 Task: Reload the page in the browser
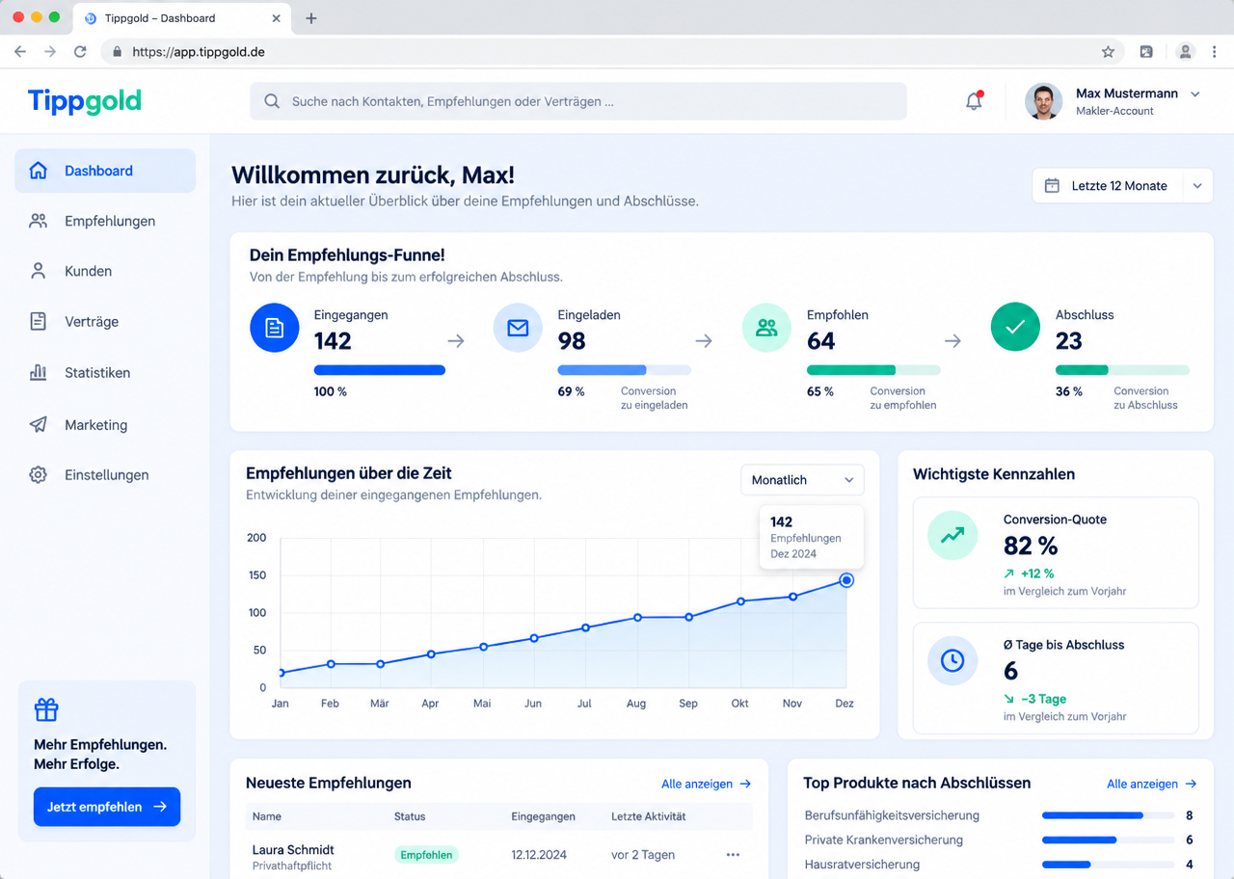(80, 52)
